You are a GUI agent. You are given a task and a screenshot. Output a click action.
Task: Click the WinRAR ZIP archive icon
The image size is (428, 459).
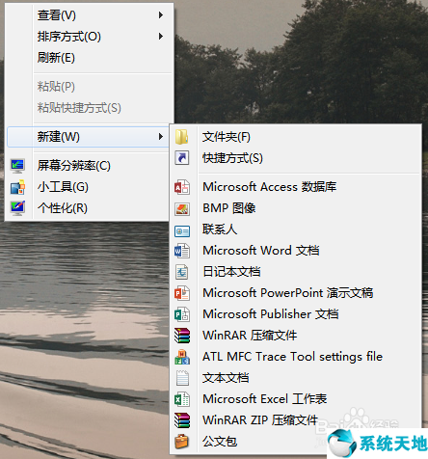[182, 420]
